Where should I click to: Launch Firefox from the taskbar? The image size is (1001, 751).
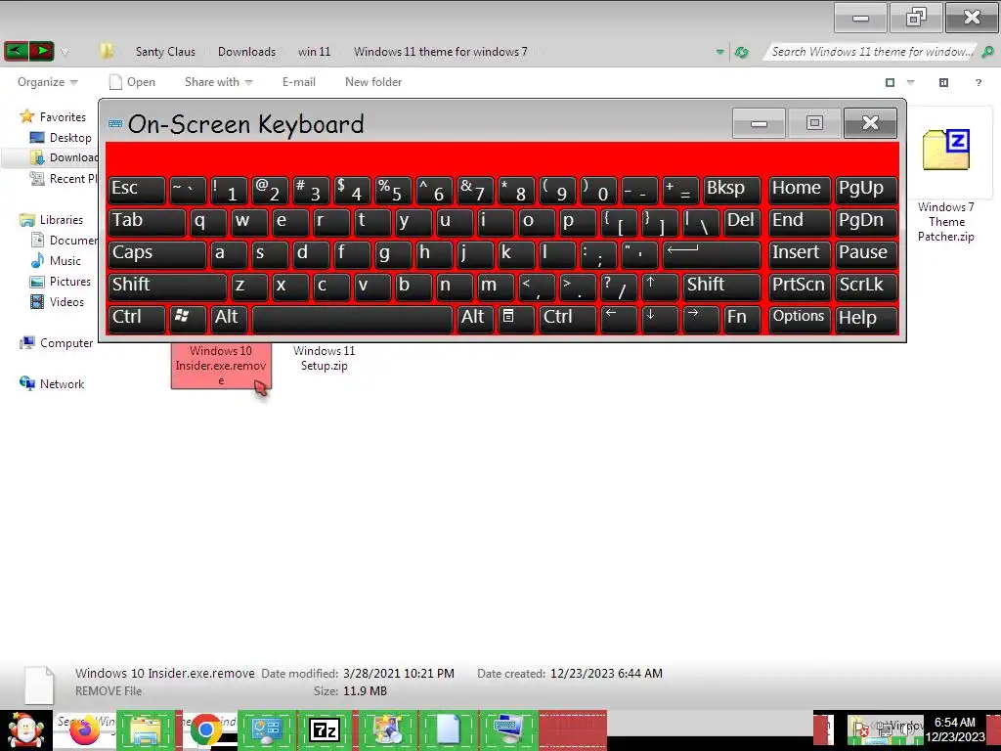pyautogui.click(x=84, y=729)
